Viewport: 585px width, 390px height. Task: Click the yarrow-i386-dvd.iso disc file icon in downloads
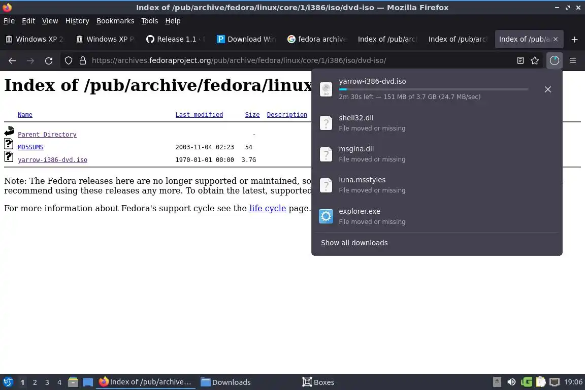coord(326,89)
